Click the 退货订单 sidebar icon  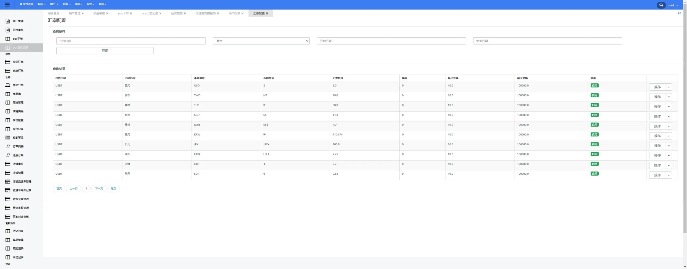point(8,155)
